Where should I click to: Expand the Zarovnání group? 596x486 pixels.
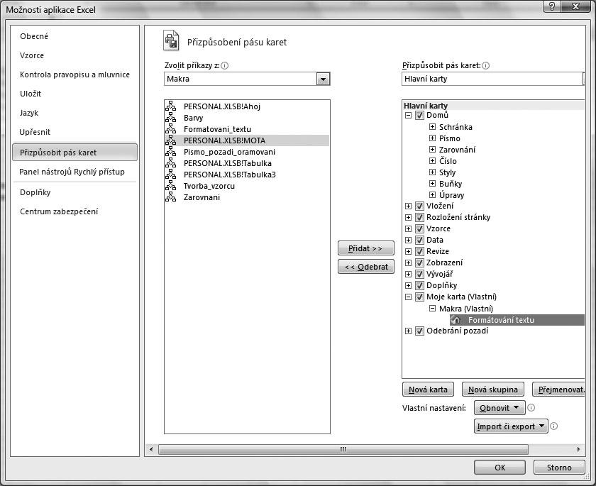tap(432, 149)
